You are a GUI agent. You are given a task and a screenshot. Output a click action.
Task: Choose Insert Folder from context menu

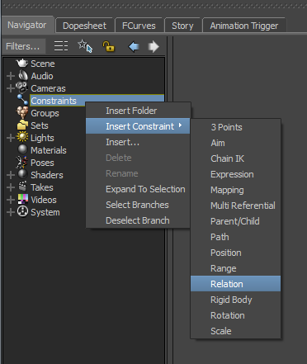click(138, 111)
